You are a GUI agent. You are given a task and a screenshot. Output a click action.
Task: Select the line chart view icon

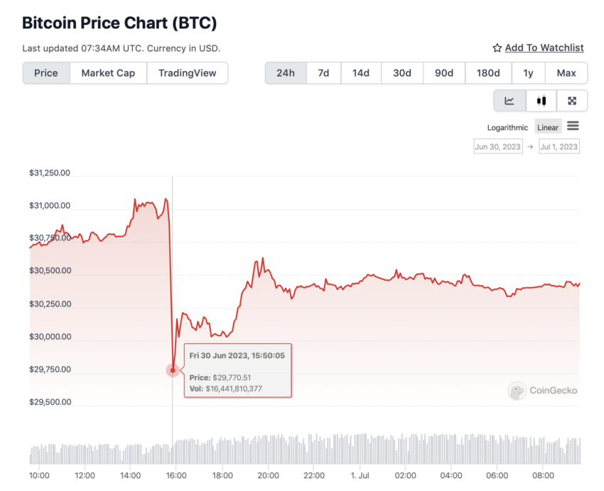tap(509, 101)
